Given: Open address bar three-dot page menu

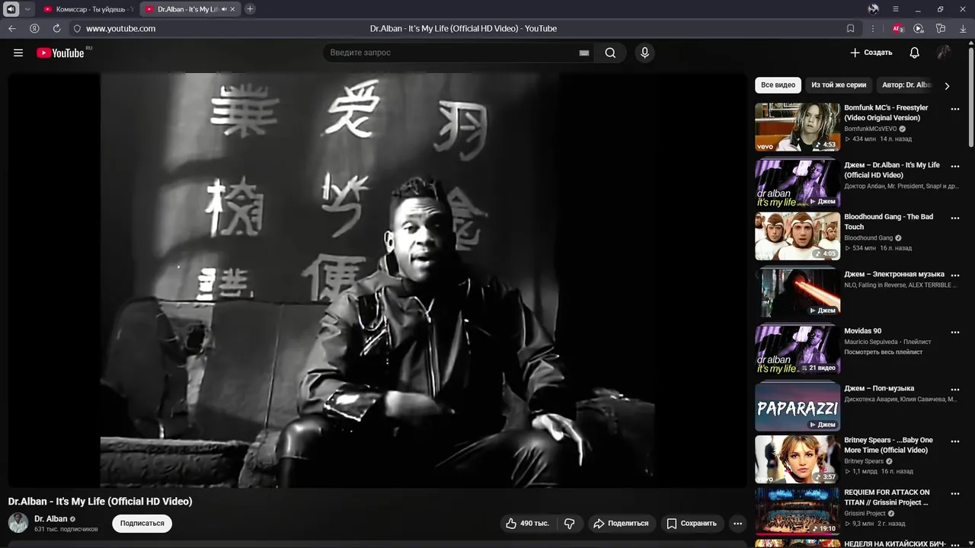Looking at the screenshot, I should 873,28.
